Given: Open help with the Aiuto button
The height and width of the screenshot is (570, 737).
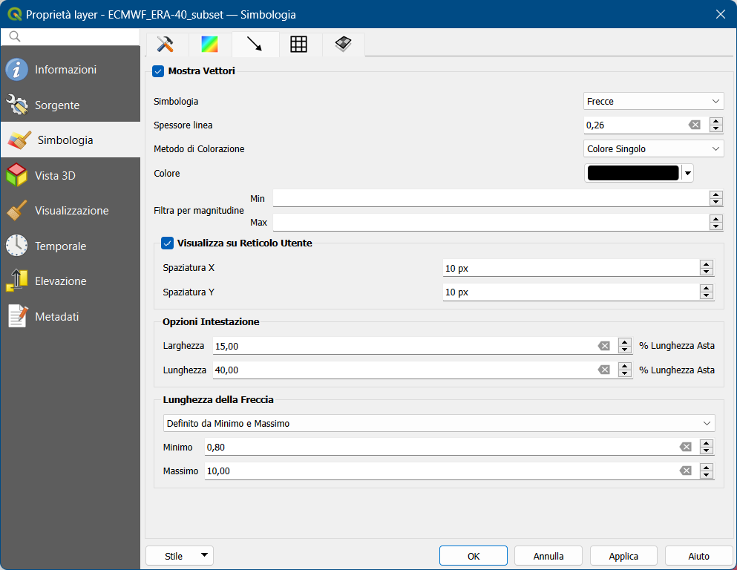Looking at the screenshot, I should point(699,556).
